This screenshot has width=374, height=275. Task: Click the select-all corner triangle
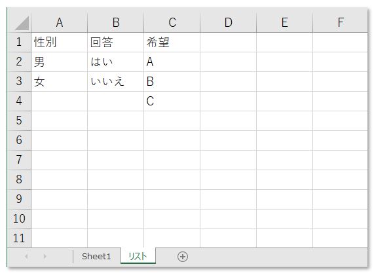click(22, 23)
